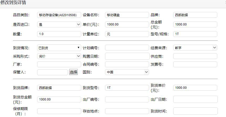Click the 品牌 field with 西部数据

pyautogui.click(x=195, y=15)
